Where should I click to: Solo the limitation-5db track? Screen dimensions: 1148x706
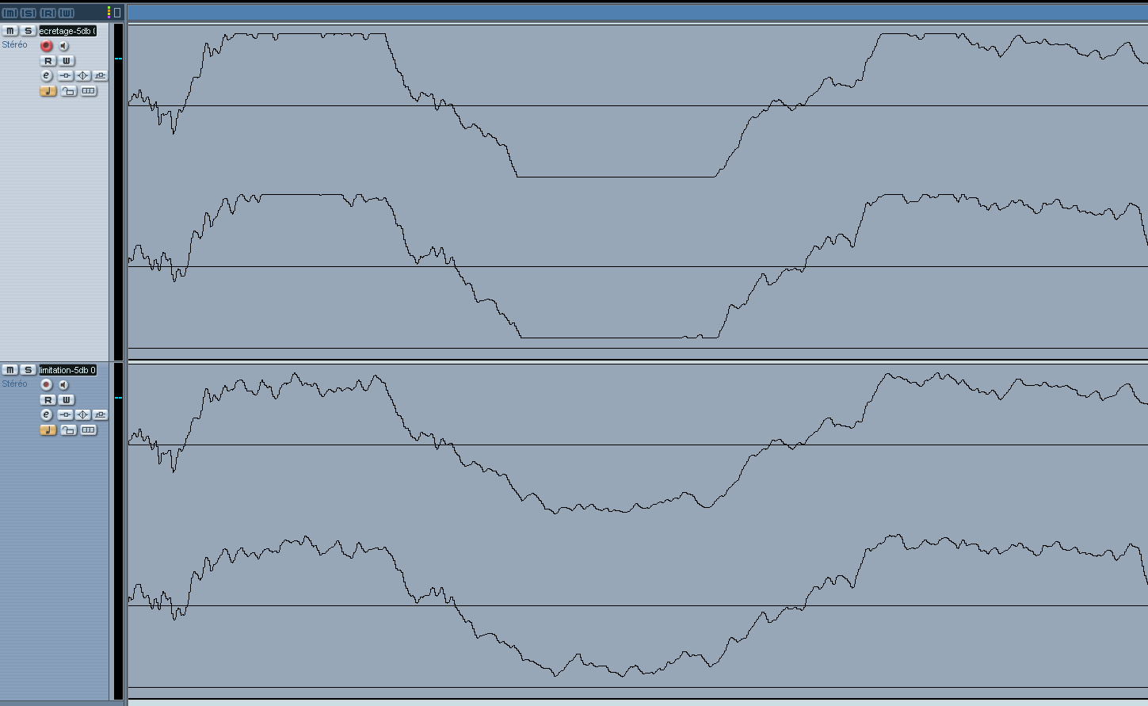coord(28,370)
